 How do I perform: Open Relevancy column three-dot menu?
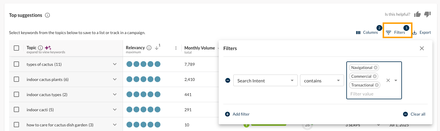pyautogui.click(x=176, y=48)
